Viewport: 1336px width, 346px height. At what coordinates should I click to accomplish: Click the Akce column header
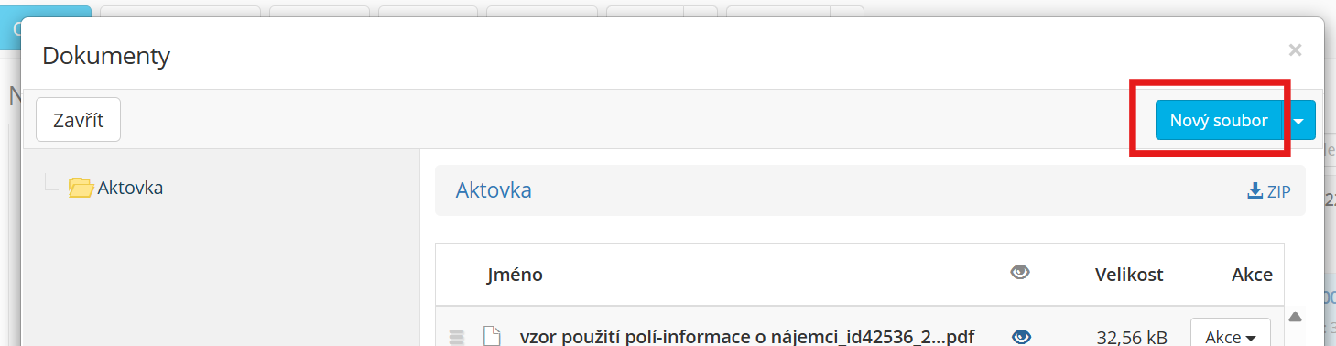click(1252, 274)
